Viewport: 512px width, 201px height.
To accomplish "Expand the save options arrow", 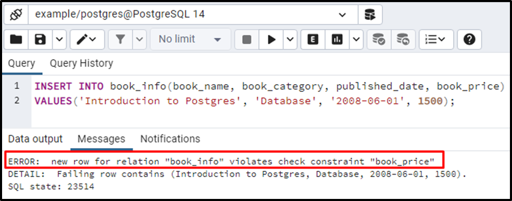I will point(59,40).
